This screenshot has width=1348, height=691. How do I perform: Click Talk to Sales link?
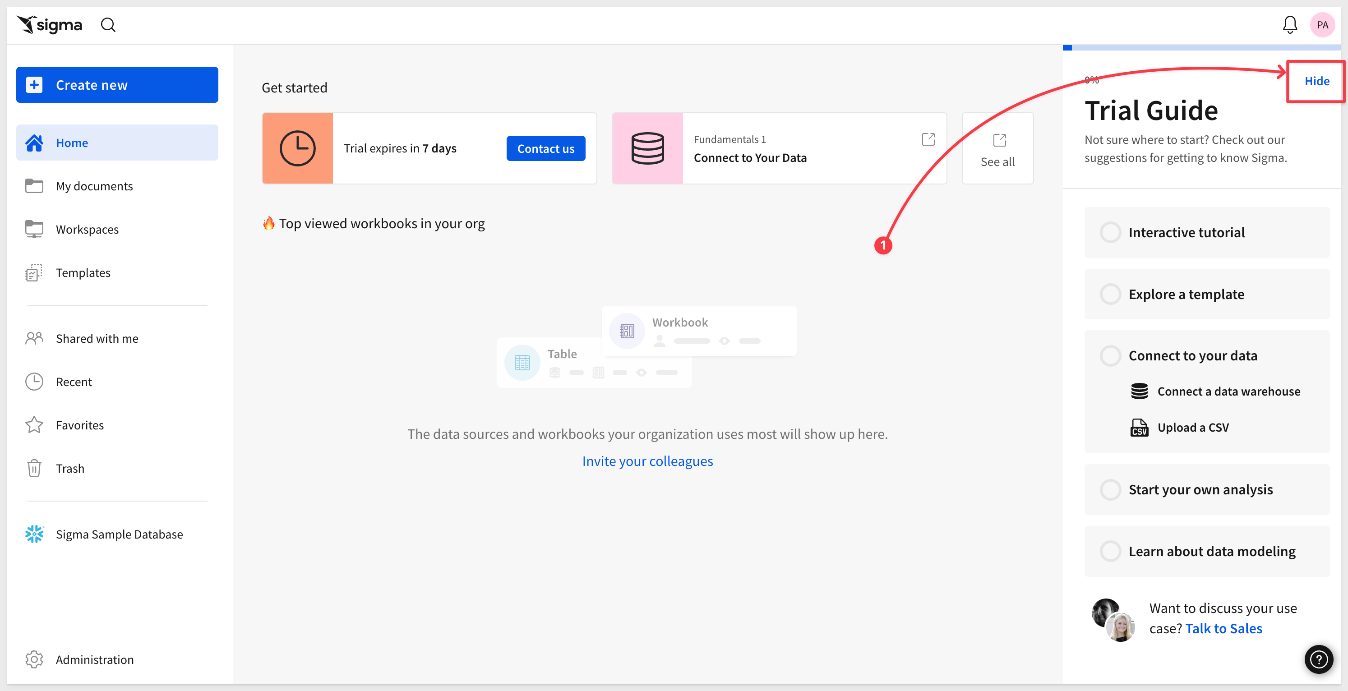[x=1223, y=628]
